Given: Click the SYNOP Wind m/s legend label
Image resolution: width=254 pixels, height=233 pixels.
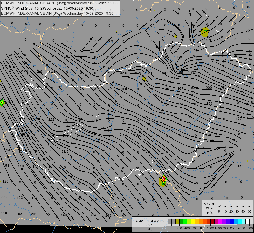Looking at the screenshot, I should (209, 208).
